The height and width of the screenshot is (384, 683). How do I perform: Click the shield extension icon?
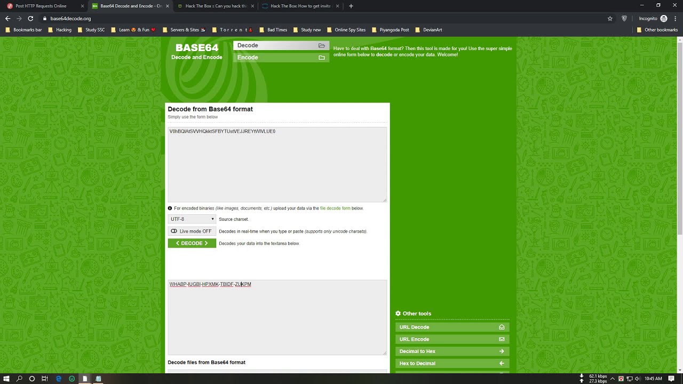(624, 18)
